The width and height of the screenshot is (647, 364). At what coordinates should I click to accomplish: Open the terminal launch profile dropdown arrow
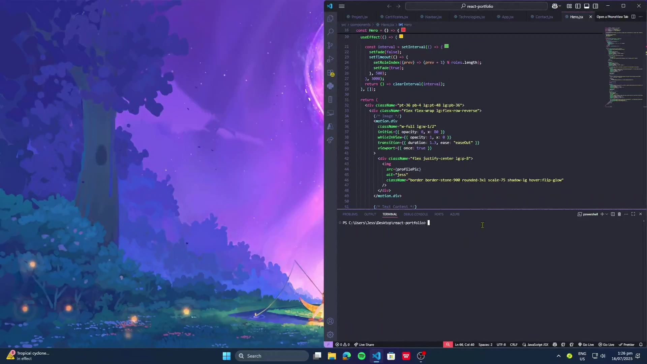click(x=607, y=214)
